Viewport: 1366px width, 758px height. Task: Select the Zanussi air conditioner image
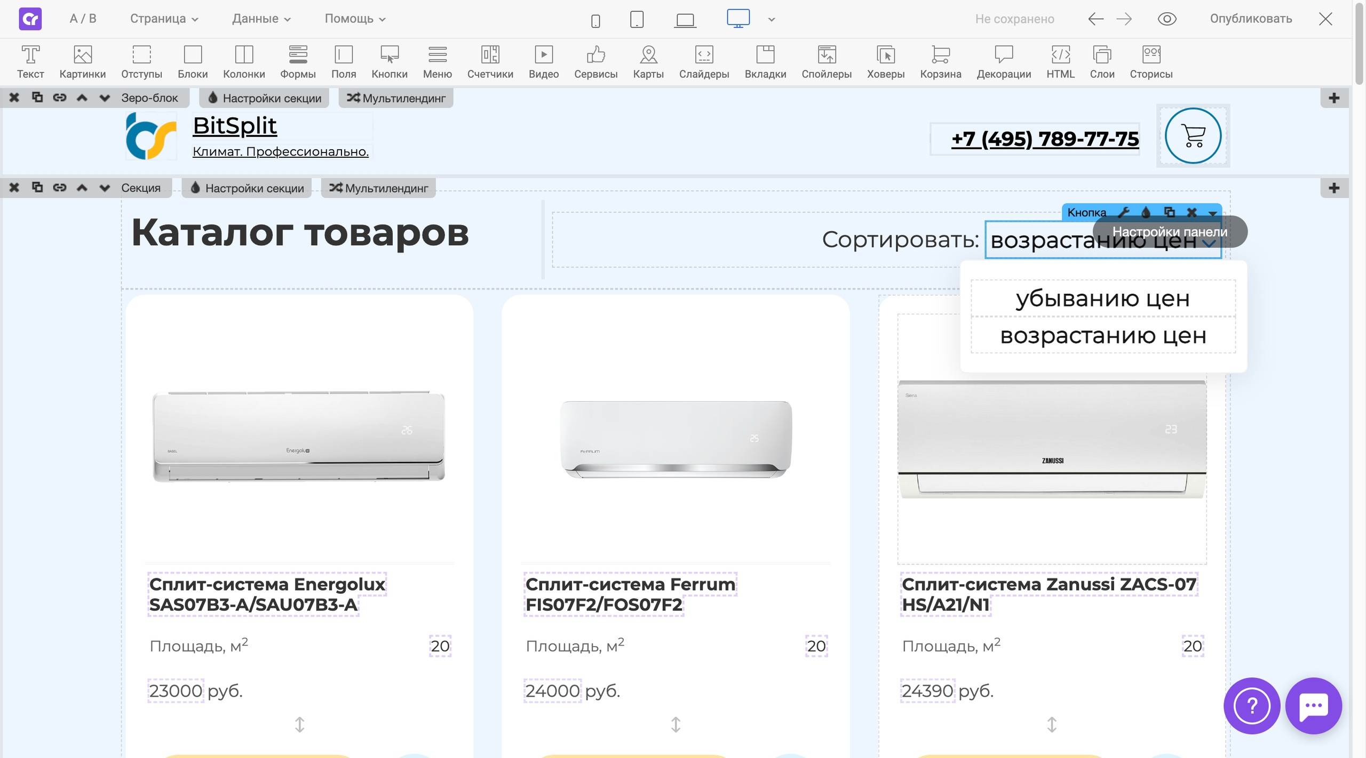coord(1052,439)
